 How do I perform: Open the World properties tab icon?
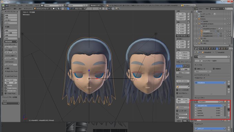pos(207,49)
